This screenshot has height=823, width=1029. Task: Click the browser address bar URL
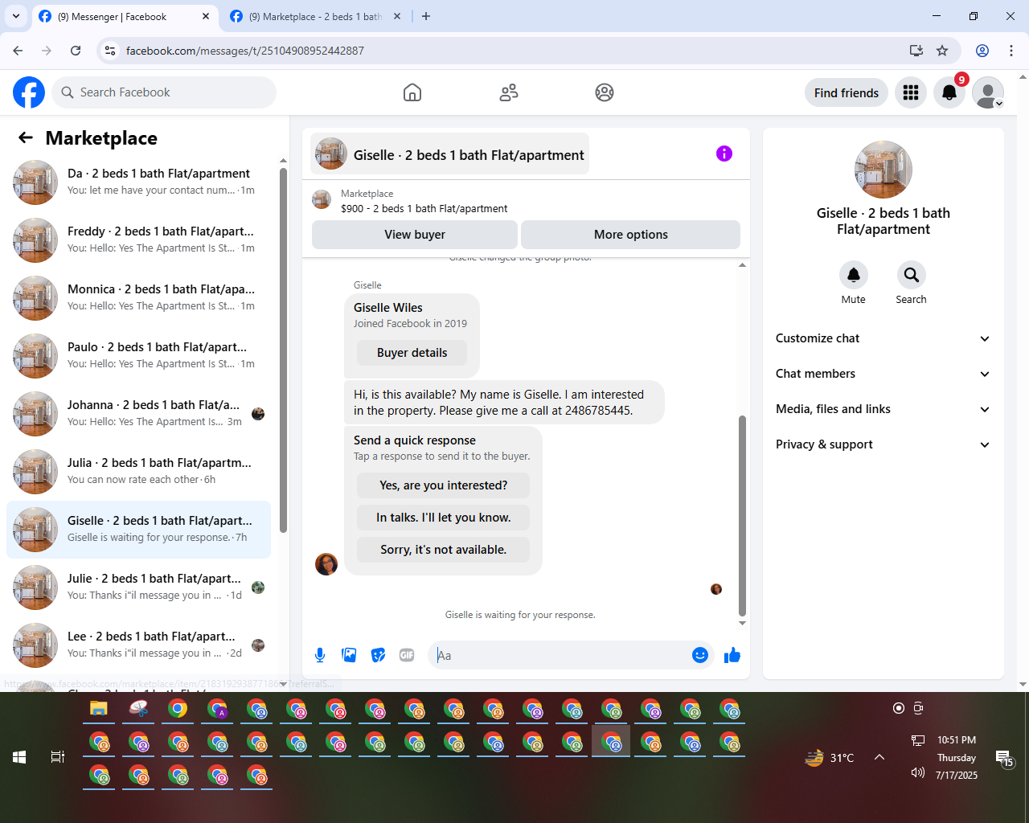tap(245, 51)
